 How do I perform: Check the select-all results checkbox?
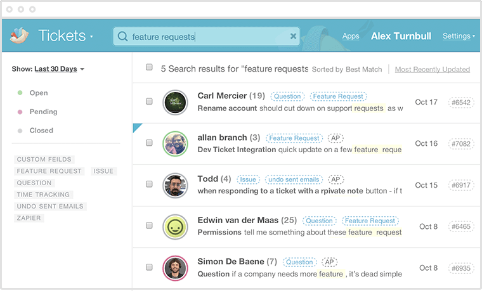tap(149, 67)
